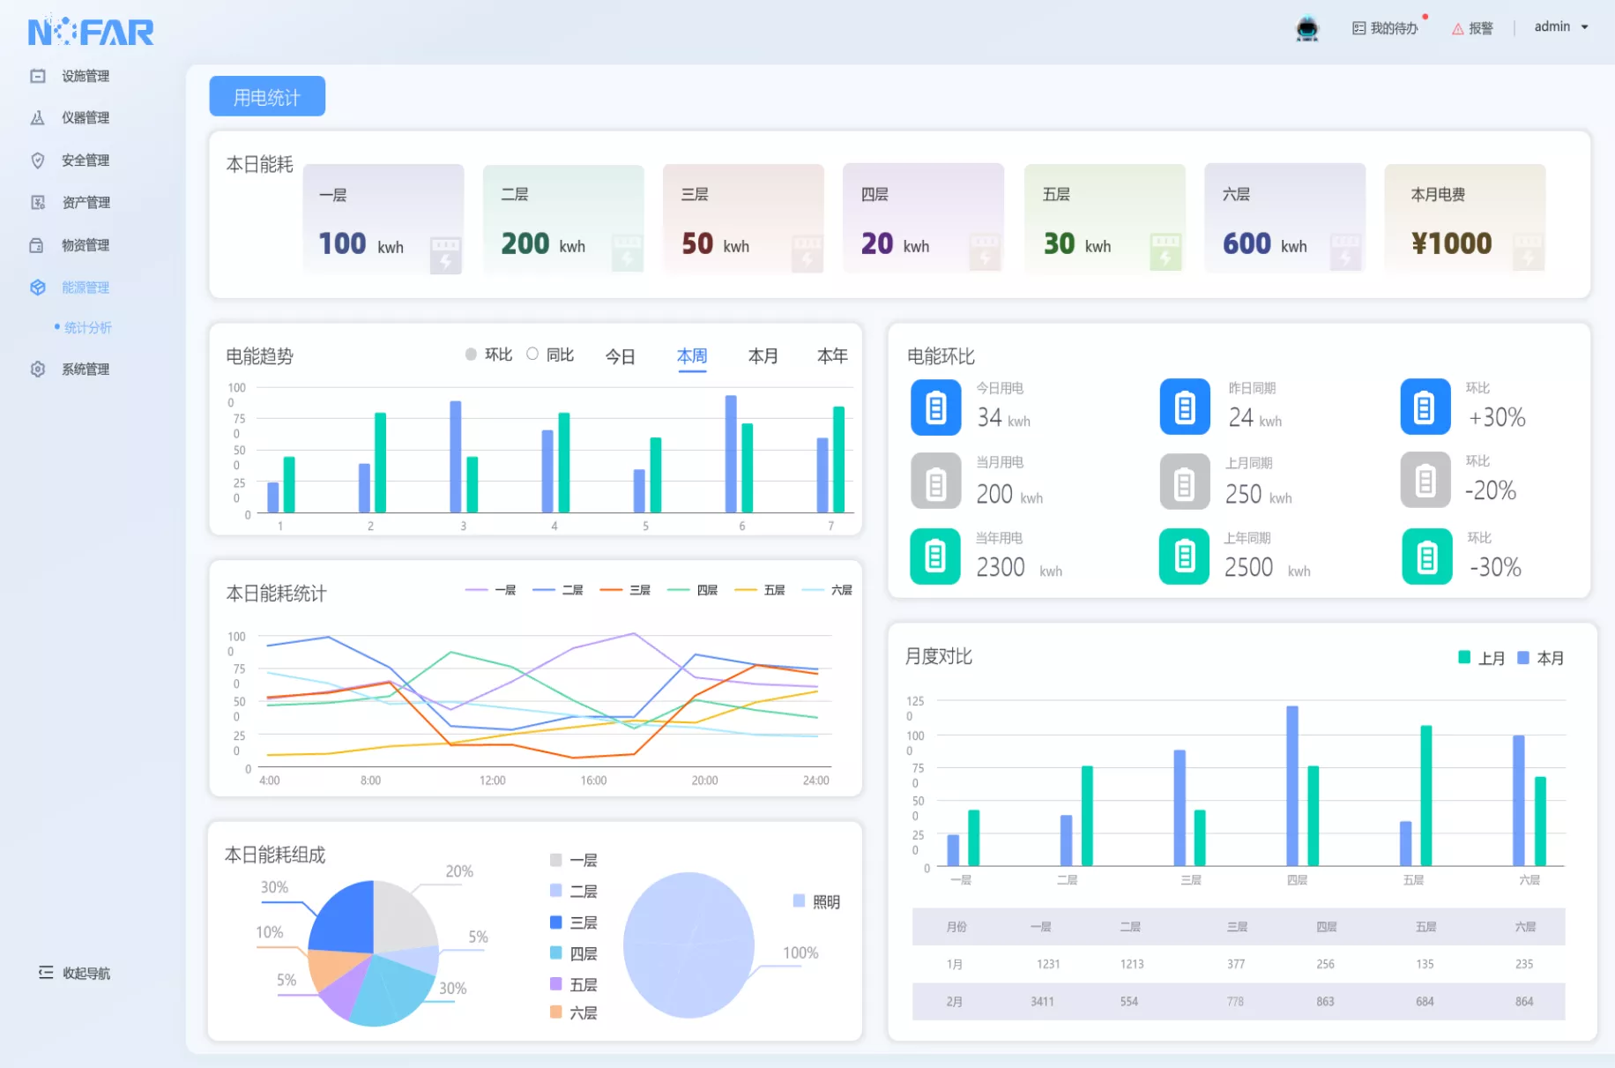1615x1068 pixels.
Task: Click the 收起导航 collapse icon
Action: click(x=46, y=972)
